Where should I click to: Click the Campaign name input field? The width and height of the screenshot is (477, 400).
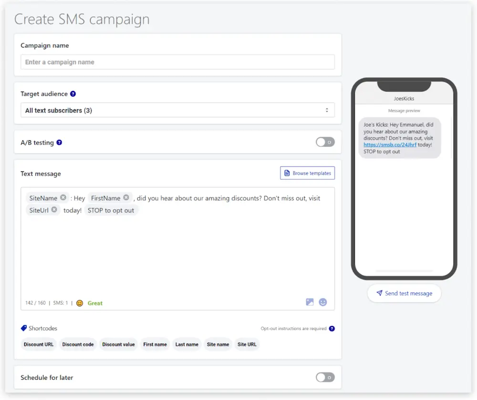[x=177, y=62]
